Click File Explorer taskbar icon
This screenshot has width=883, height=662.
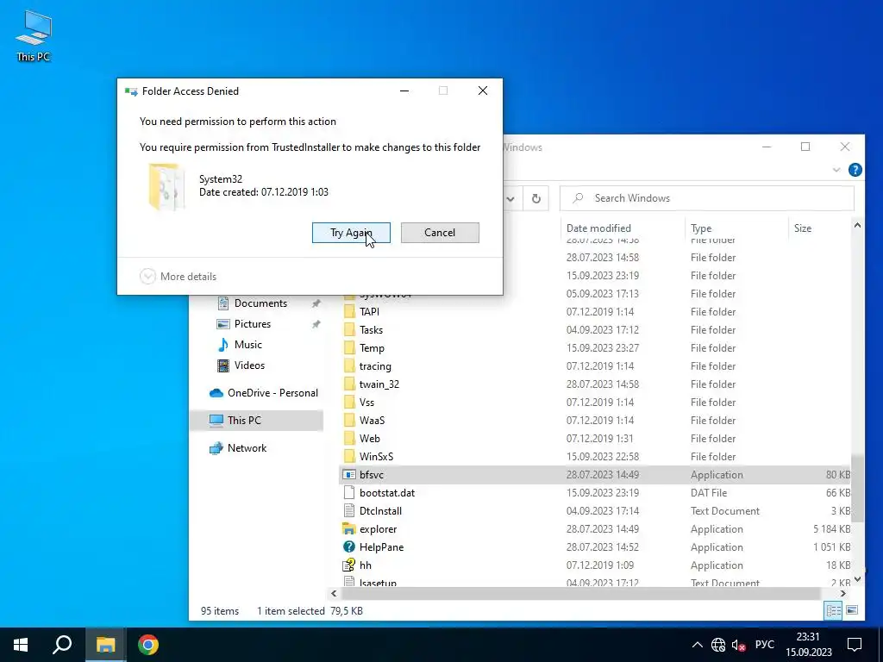[x=105, y=645]
